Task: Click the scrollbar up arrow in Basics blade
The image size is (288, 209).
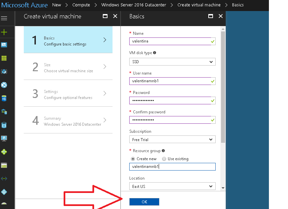Action: pos(223,29)
